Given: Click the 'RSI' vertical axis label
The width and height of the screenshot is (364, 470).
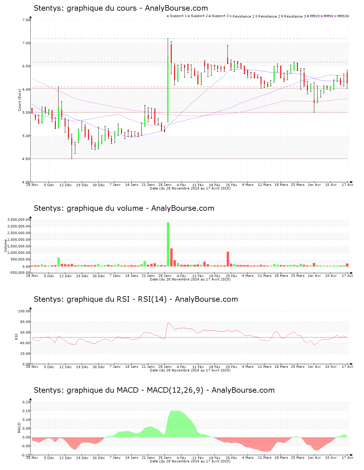Looking at the screenshot, I should click(x=16, y=336).
